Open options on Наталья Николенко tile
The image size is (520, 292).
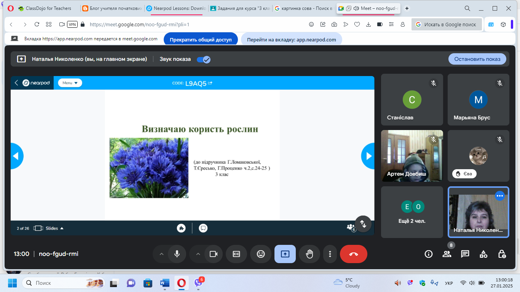point(499,196)
